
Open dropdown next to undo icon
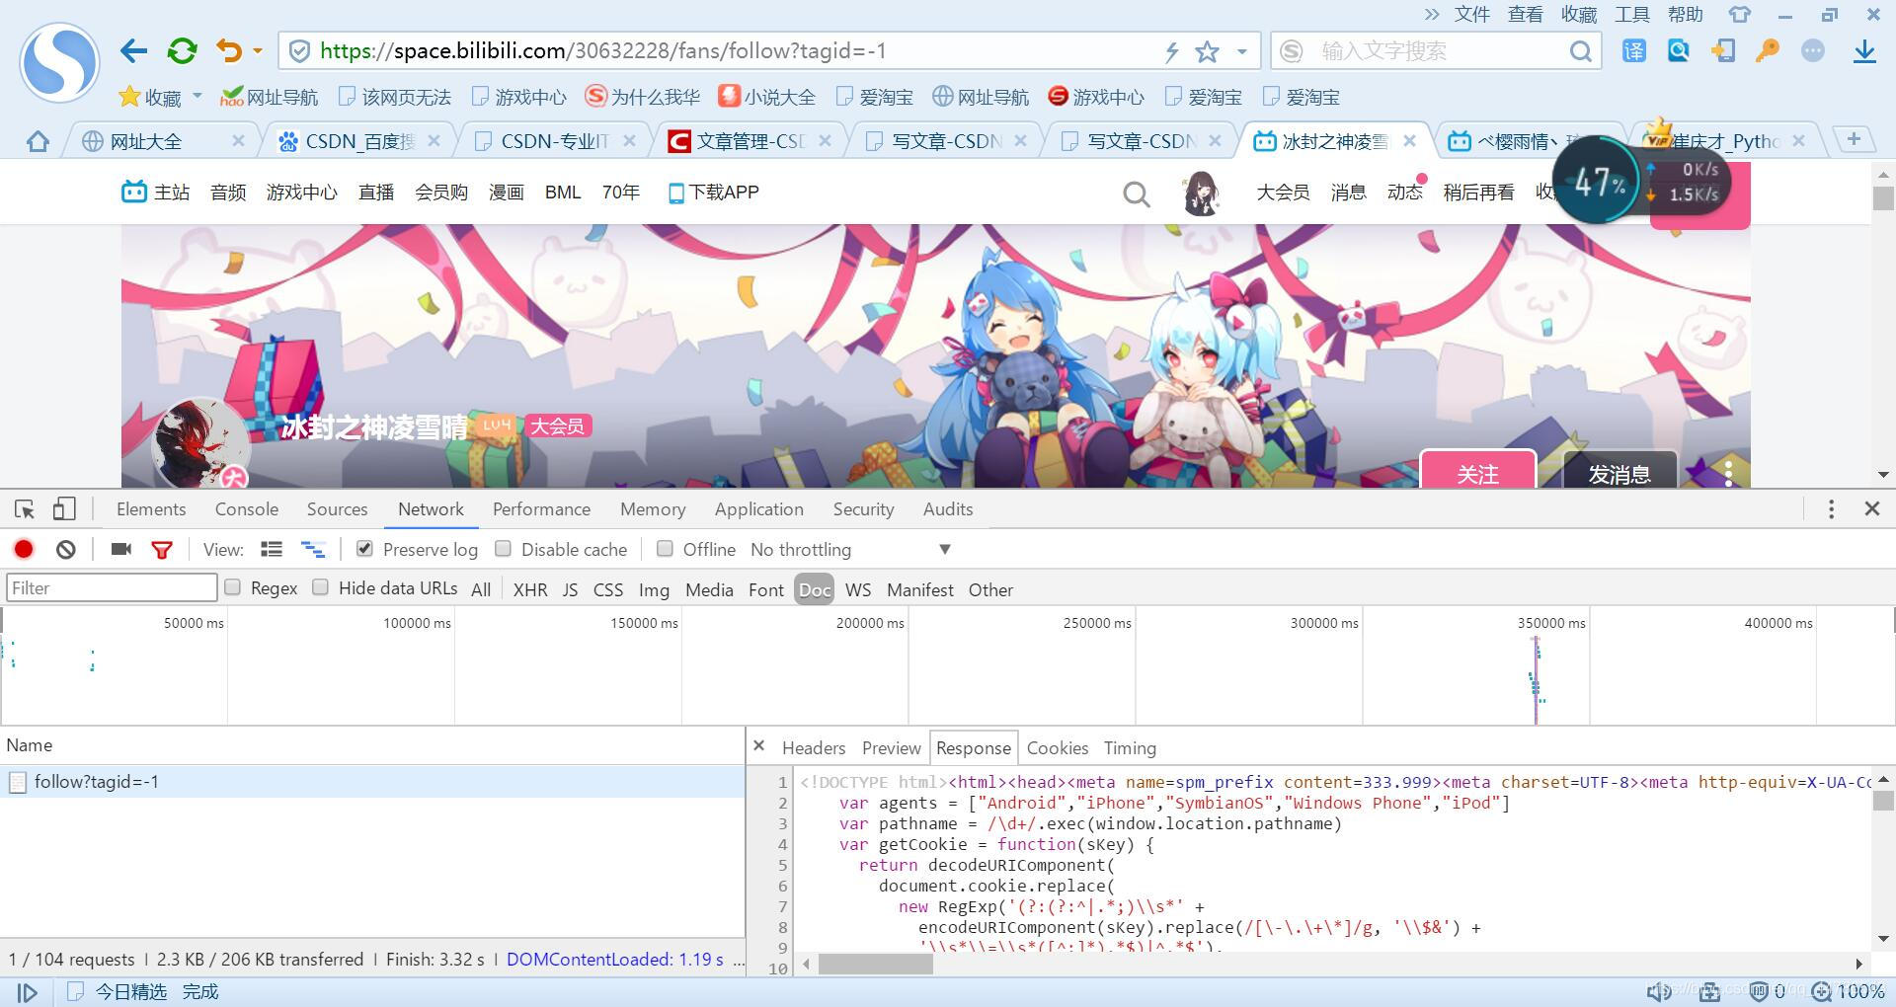click(x=258, y=51)
